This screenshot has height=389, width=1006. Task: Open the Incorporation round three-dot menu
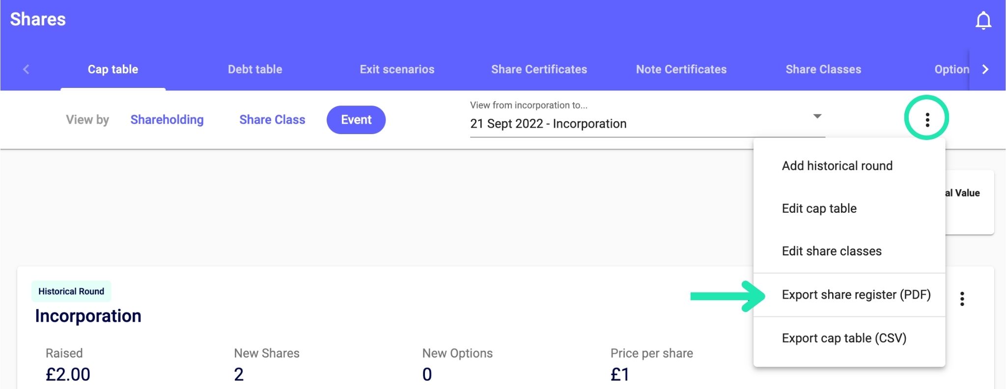click(x=962, y=299)
